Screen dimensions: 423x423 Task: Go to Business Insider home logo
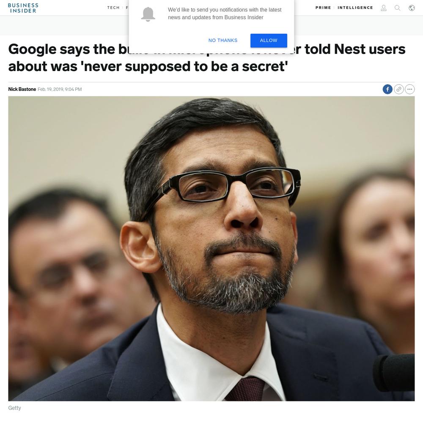point(23,8)
